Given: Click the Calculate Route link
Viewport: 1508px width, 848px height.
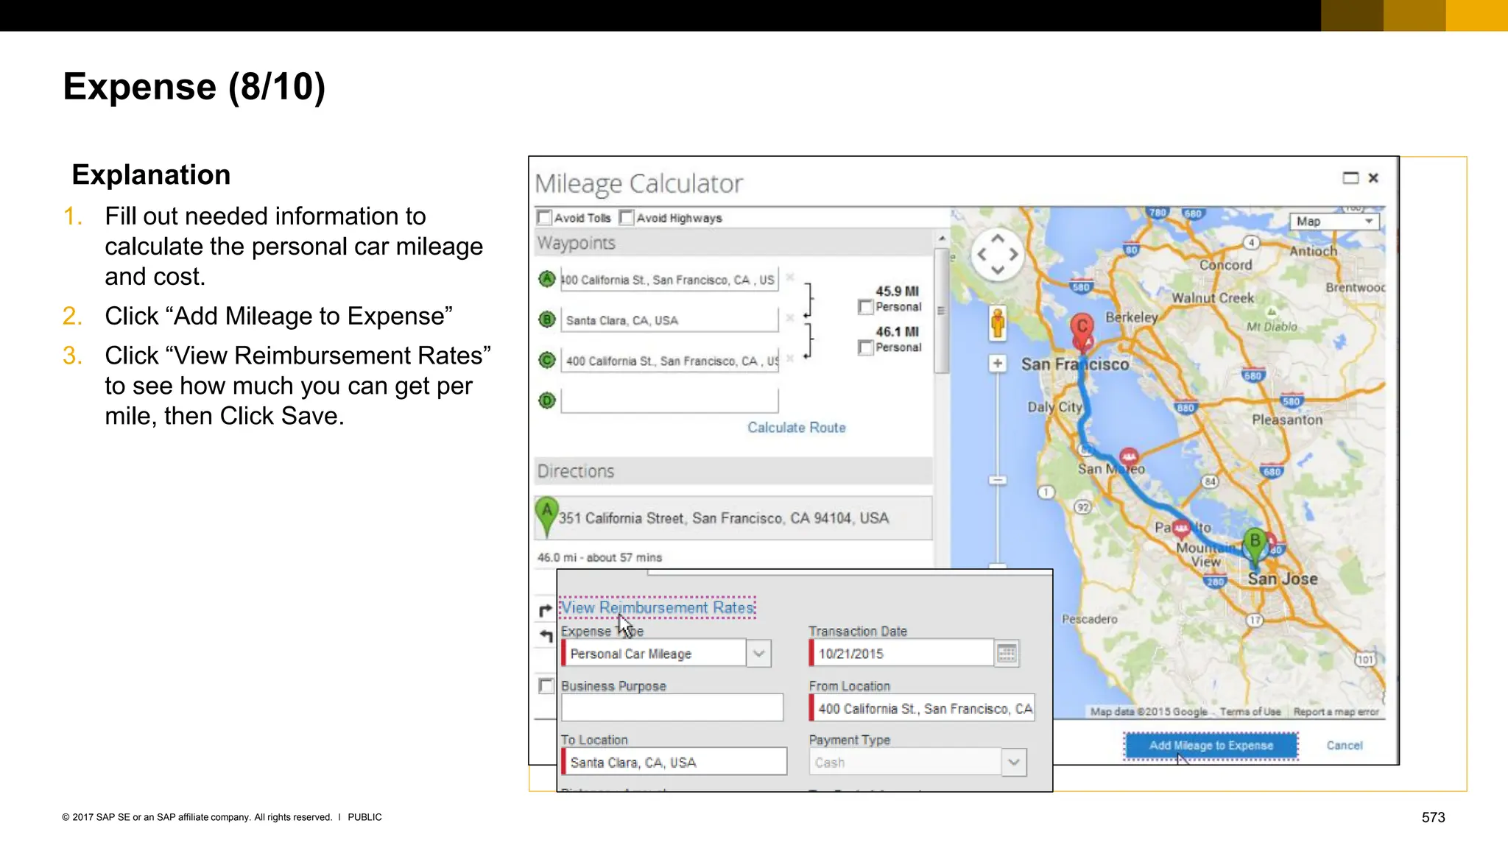Looking at the screenshot, I should coord(796,428).
